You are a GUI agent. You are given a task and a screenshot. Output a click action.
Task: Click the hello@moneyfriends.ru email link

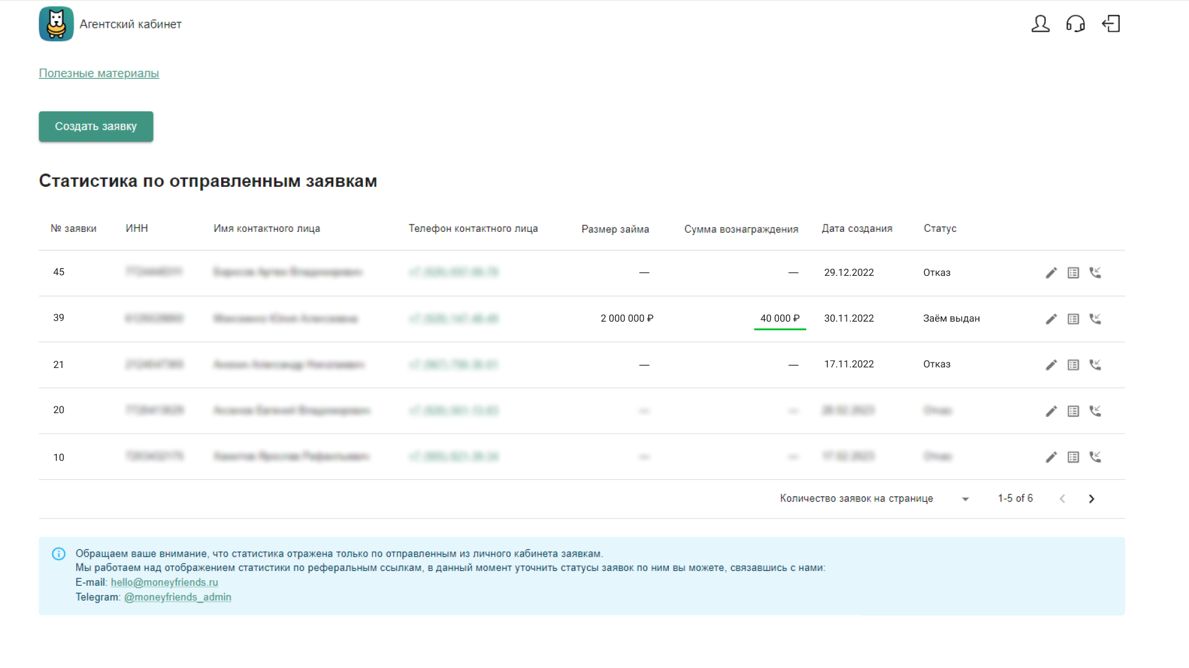click(x=164, y=583)
